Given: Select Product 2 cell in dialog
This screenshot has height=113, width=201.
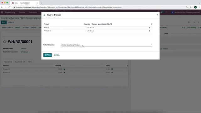Looking at the screenshot, I should (47, 31).
